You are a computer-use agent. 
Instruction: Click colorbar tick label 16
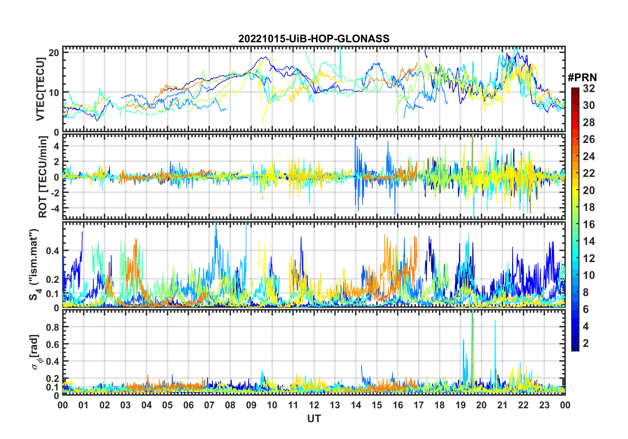[589, 224]
